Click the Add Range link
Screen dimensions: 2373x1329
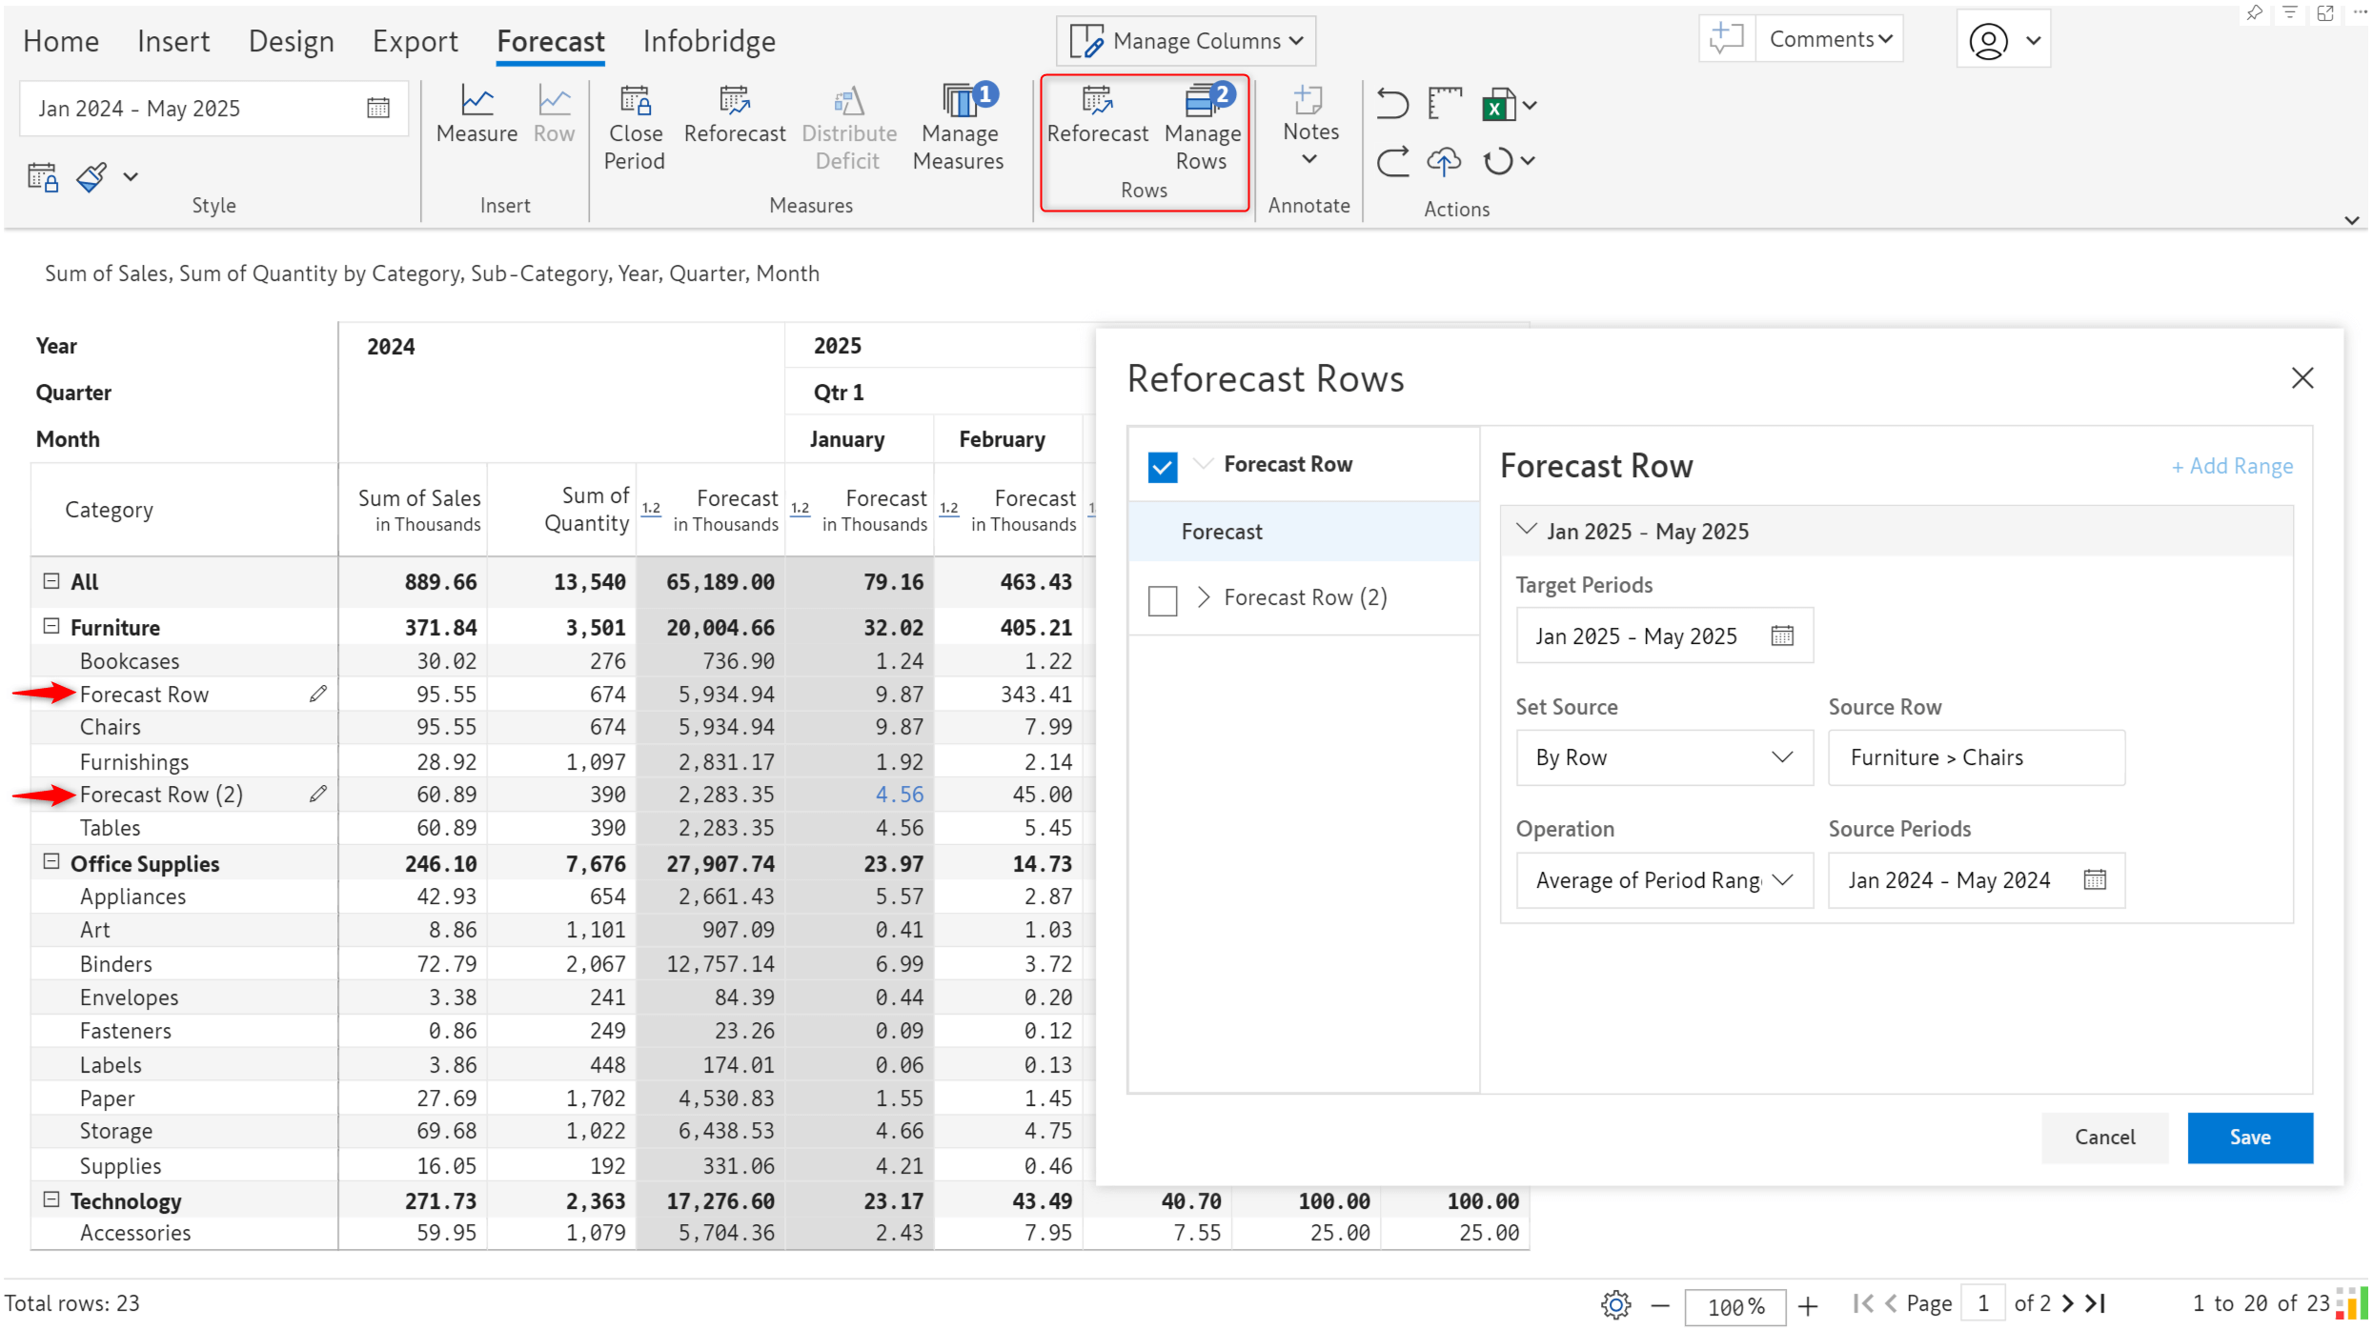pos(2233,466)
